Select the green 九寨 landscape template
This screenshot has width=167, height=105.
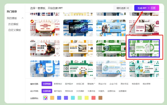click(111, 48)
